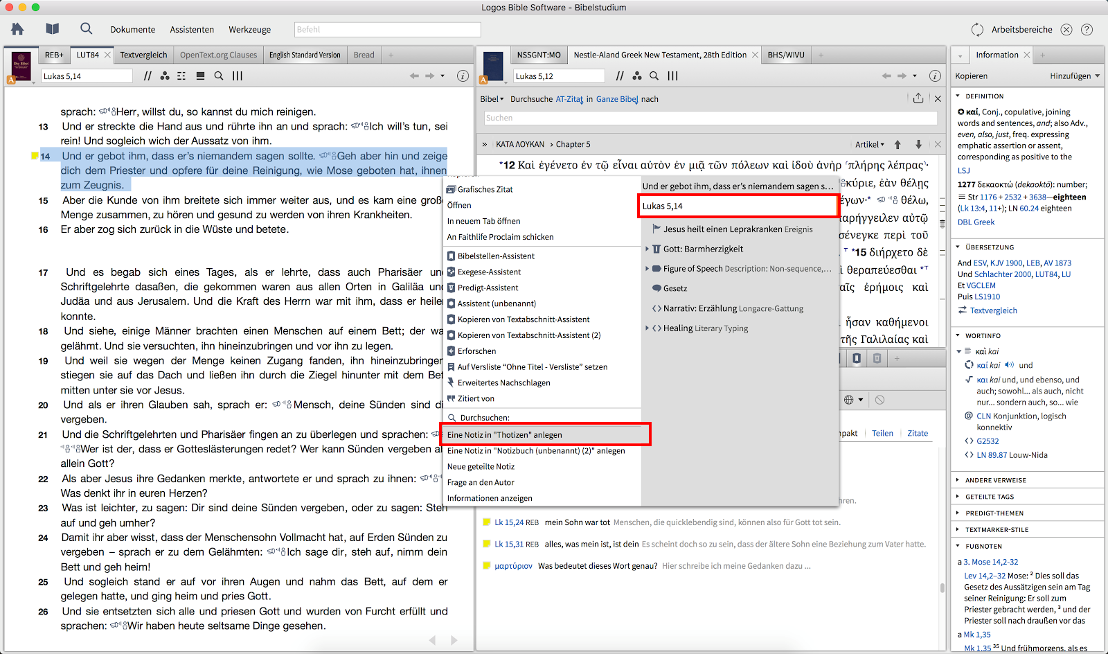
Task: Click the sync refresh icon beside Arbeitsbereiche
Action: (977, 29)
